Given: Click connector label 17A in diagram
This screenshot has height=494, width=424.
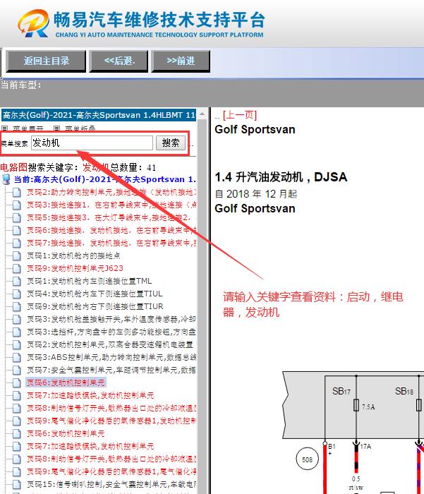Looking at the screenshot, I should pos(365,447).
